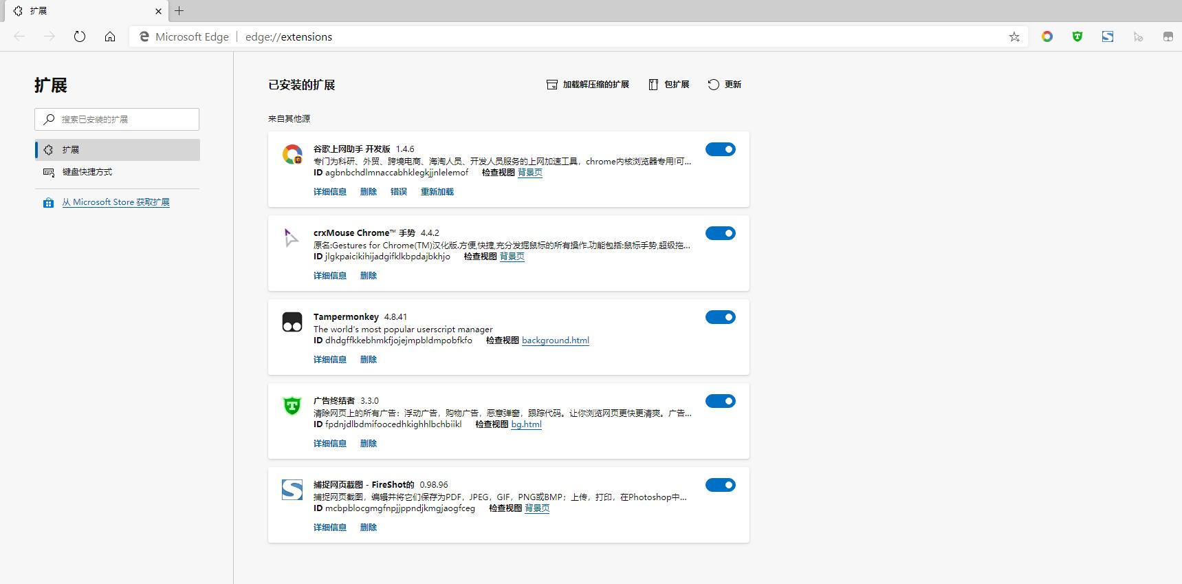The width and height of the screenshot is (1182, 584).
Task: Open 键盘快捷方式 in the sidebar
Action: (118, 172)
